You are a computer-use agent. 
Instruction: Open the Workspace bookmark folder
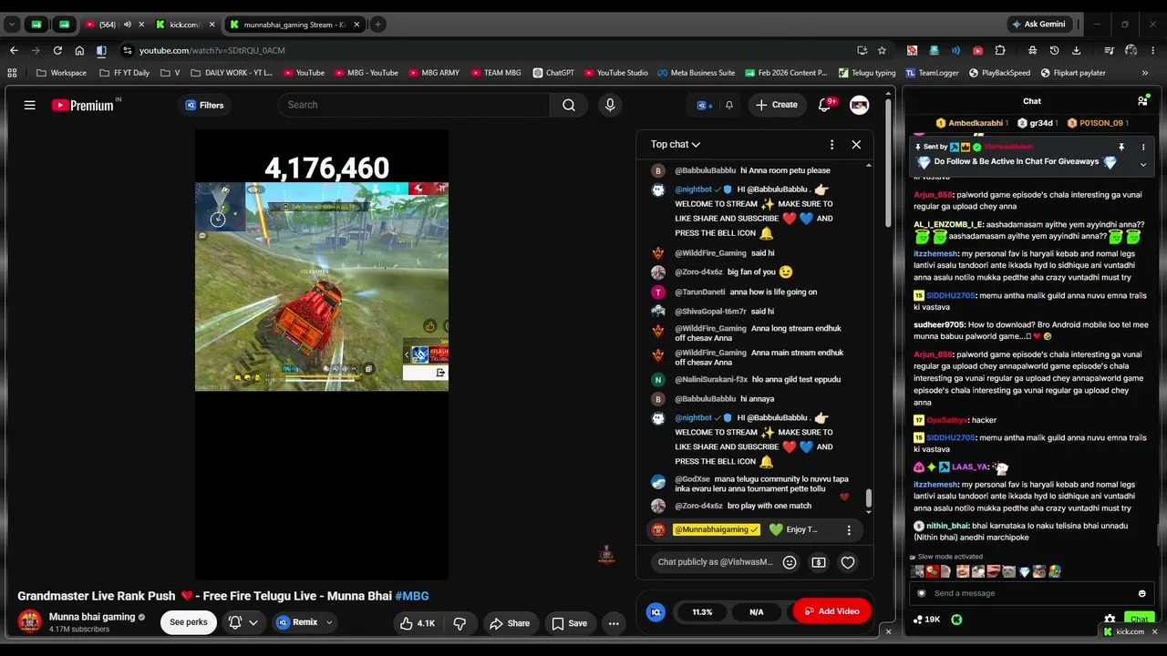pos(62,73)
